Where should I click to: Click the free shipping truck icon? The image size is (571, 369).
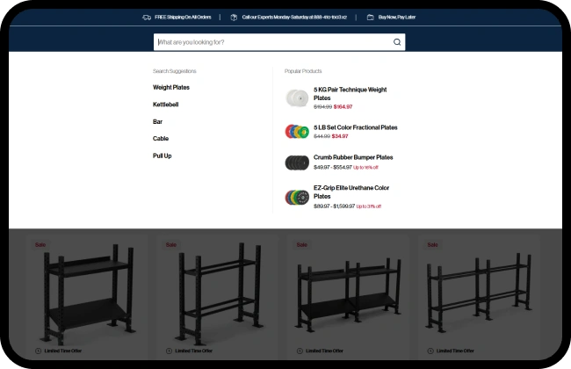[147, 17]
